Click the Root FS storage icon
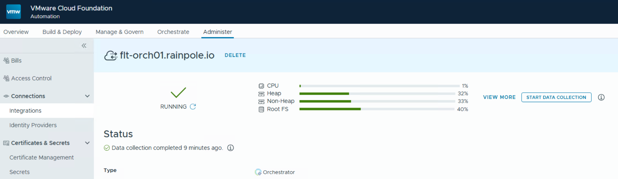 [x=261, y=109]
